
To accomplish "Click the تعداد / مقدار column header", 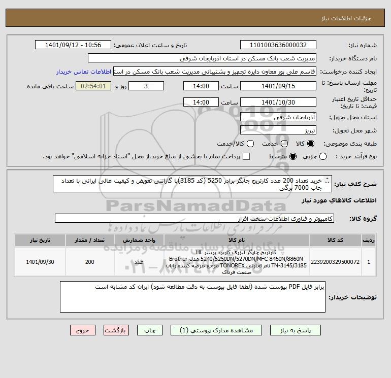I will pos(89,240).
